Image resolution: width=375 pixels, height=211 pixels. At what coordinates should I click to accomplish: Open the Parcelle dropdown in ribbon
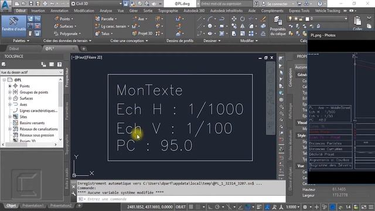106,19
